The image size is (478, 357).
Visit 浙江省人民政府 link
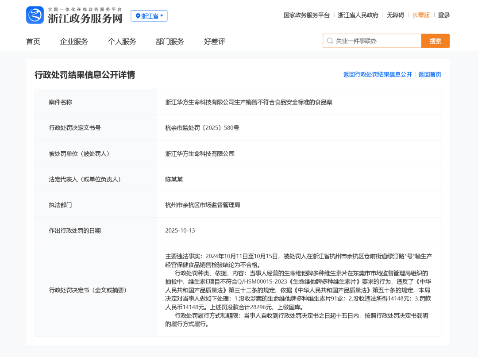click(358, 15)
